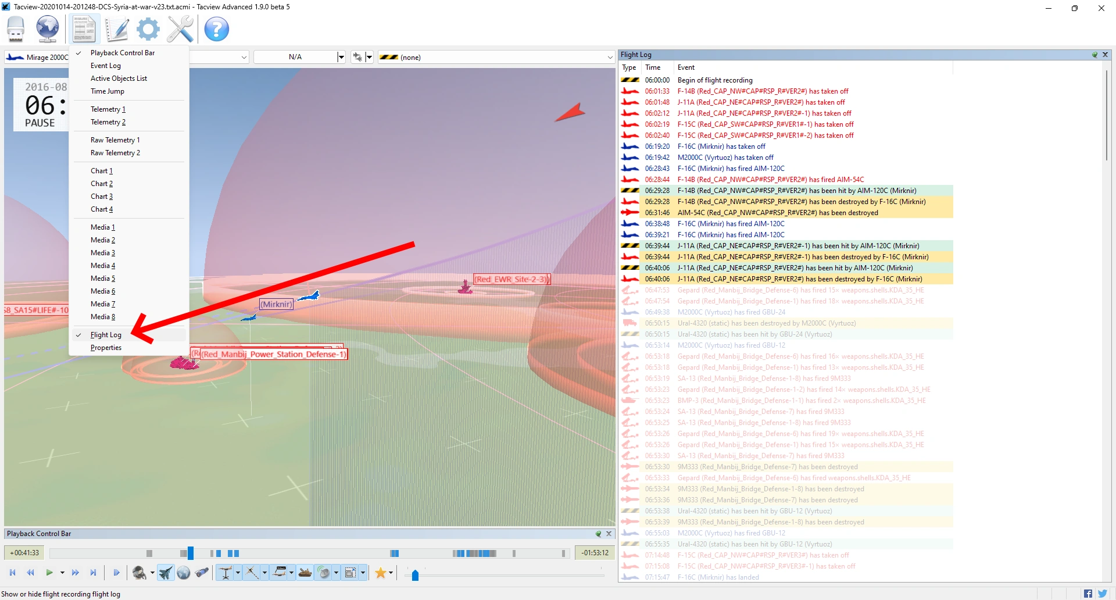Viewport: 1116px width, 600px height.
Task: Open dropdown beside selection frame icon
Action: click(x=363, y=573)
